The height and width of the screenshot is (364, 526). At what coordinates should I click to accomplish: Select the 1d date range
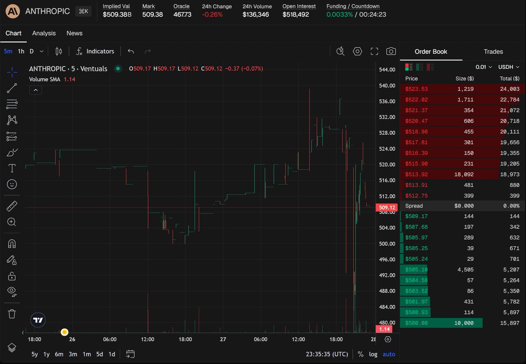point(112,354)
